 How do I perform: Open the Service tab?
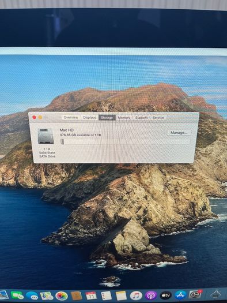(158, 118)
